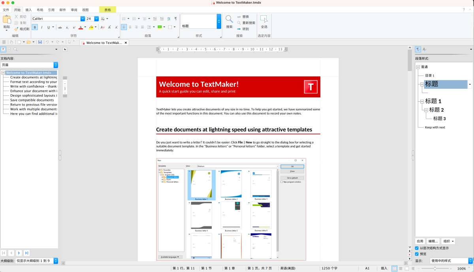This screenshot has width=474, height=272.
Task: Toggle align-left paragraph button
Action: pos(124,27)
